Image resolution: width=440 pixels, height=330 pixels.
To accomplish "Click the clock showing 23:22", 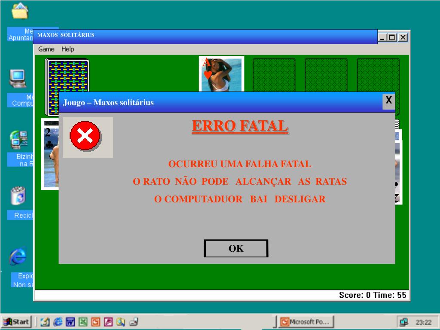I will click(423, 322).
